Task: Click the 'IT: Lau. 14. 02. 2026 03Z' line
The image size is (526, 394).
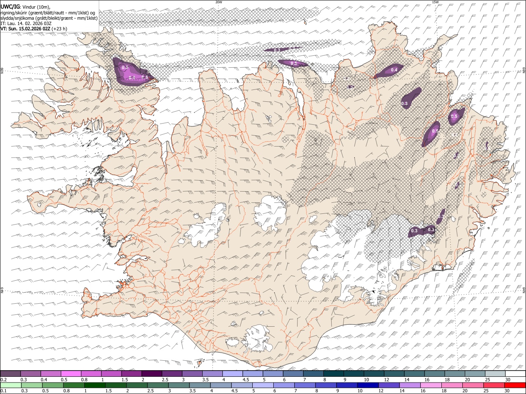Action: tap(26, 23)
